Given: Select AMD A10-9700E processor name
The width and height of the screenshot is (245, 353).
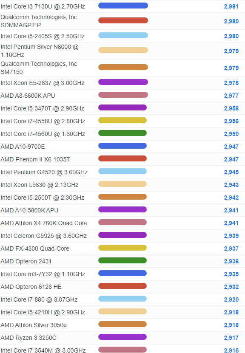Looking at the screenshot, I should (23, 147).
